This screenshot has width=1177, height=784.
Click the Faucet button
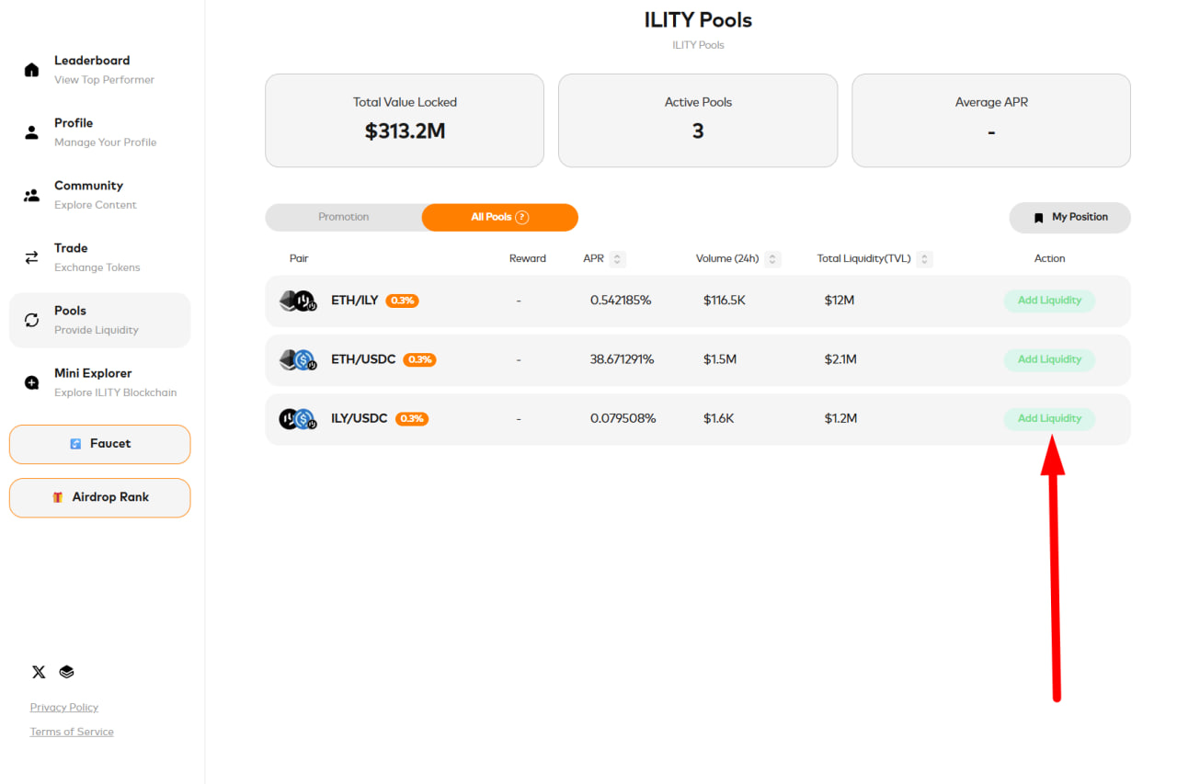99,444
